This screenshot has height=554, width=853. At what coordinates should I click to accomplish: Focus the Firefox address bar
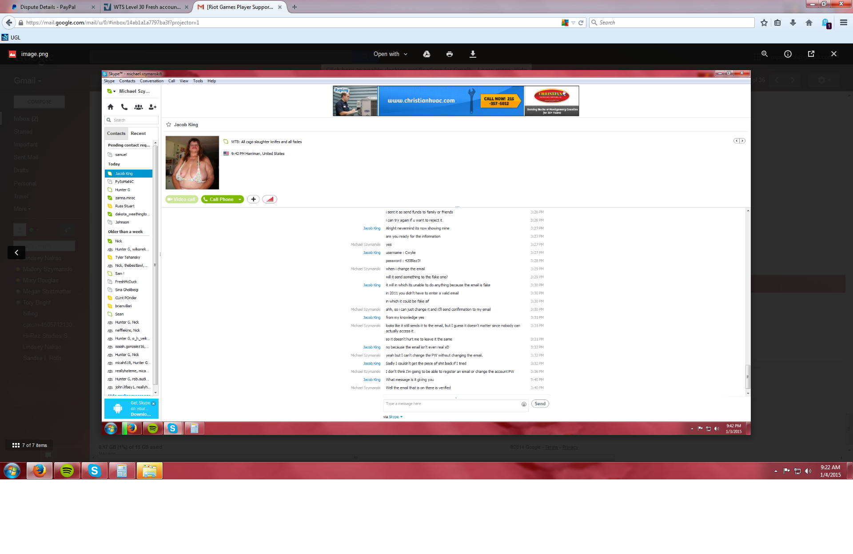(289, 23)
